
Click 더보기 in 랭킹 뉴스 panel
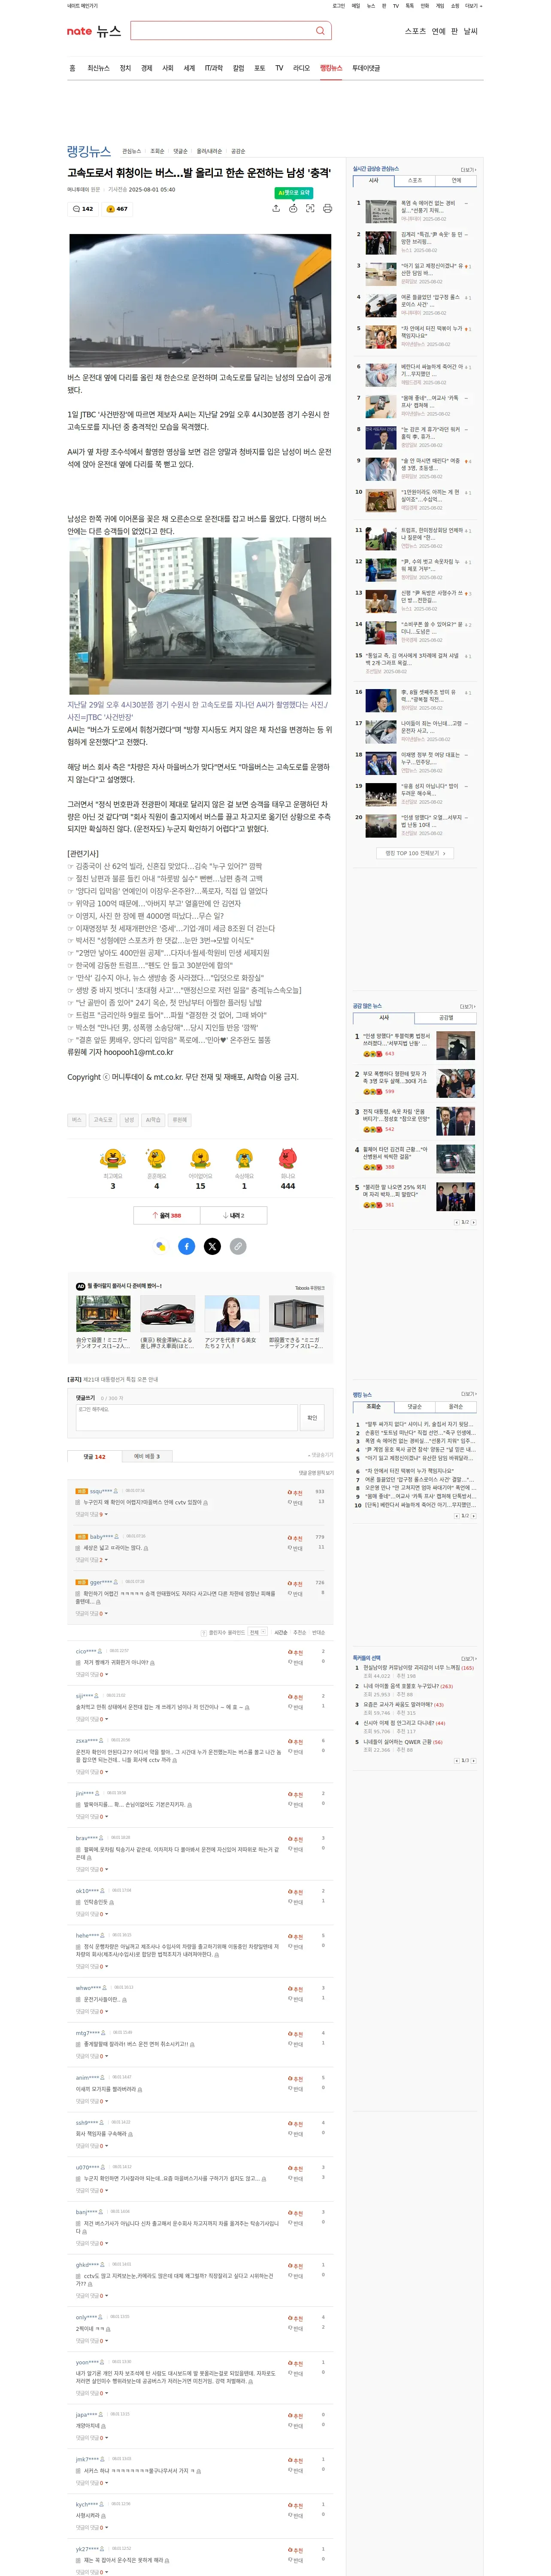pos(468,1394)
